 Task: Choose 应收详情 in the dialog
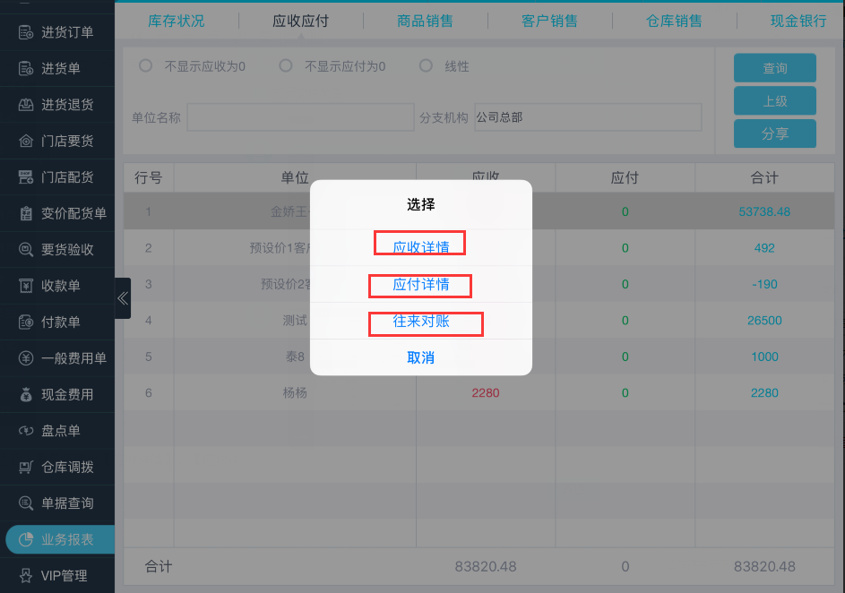(x=420, y=246)
